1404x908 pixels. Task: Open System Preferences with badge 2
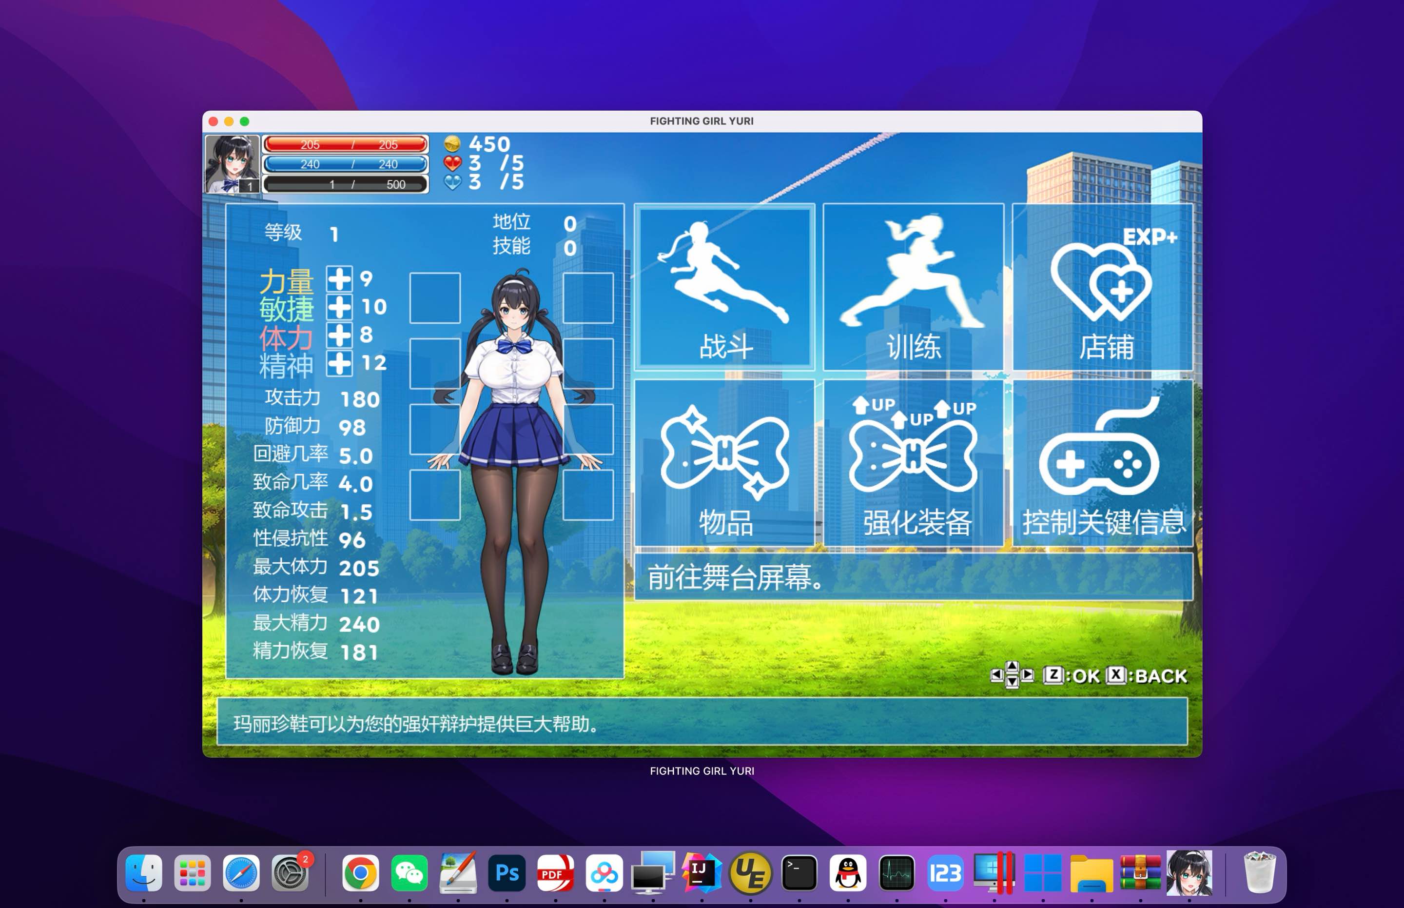click(290, 873)
